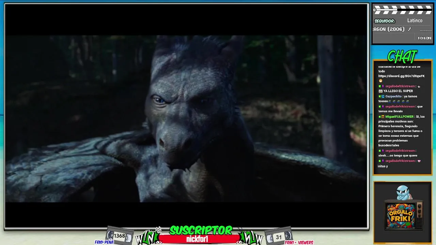Image resolution: width=436 pixels, height=245 pixels.
Task: Click the 1:04:01 timer text
Action: [424, 38]
